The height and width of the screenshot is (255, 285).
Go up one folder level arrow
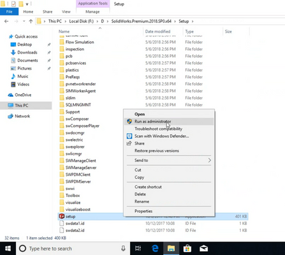pyautogui.click(x=31, y=21)
